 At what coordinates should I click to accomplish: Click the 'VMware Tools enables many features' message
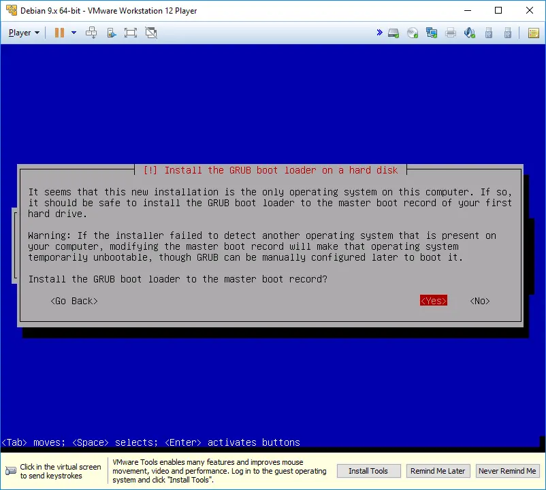[x=219, y=471]
